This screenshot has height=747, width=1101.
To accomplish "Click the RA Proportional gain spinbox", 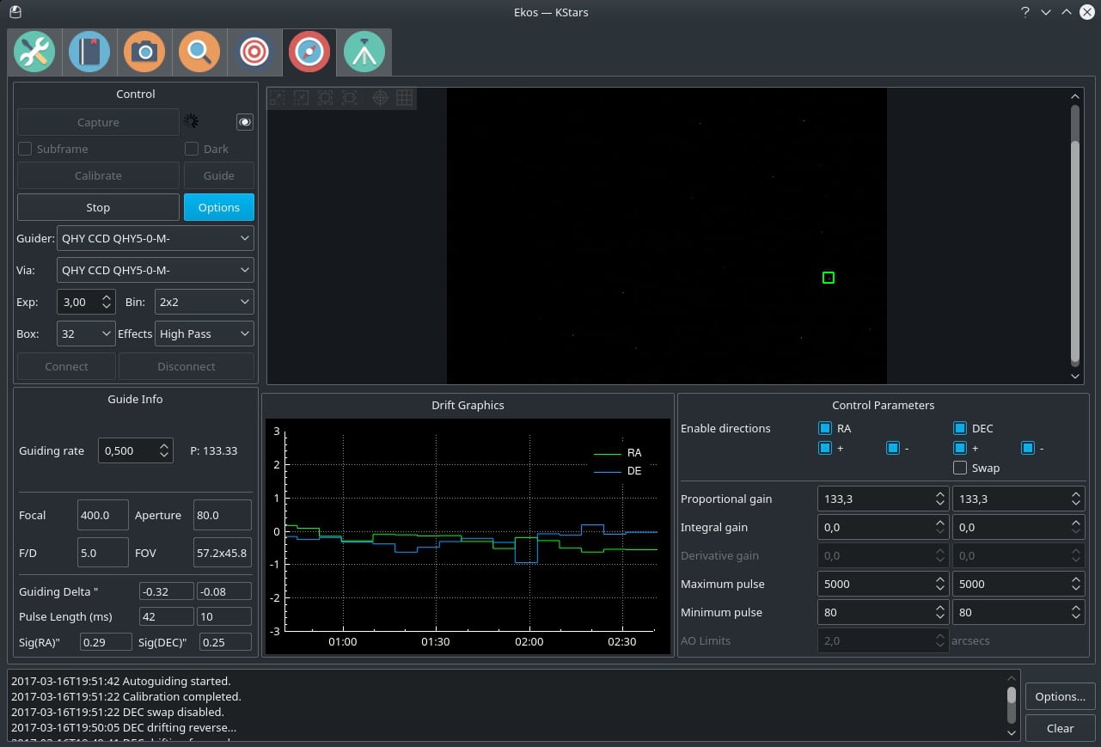I will (884, 499).
